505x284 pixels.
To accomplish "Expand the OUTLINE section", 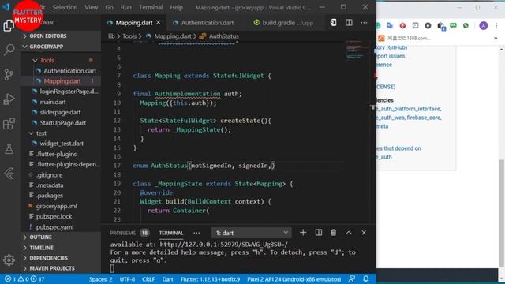I will [x=61, y=237].
